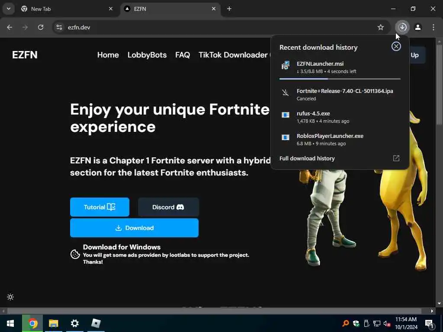The image size is (443, 332).
Task: Click the canceled download icon
Action: point(286,93)
